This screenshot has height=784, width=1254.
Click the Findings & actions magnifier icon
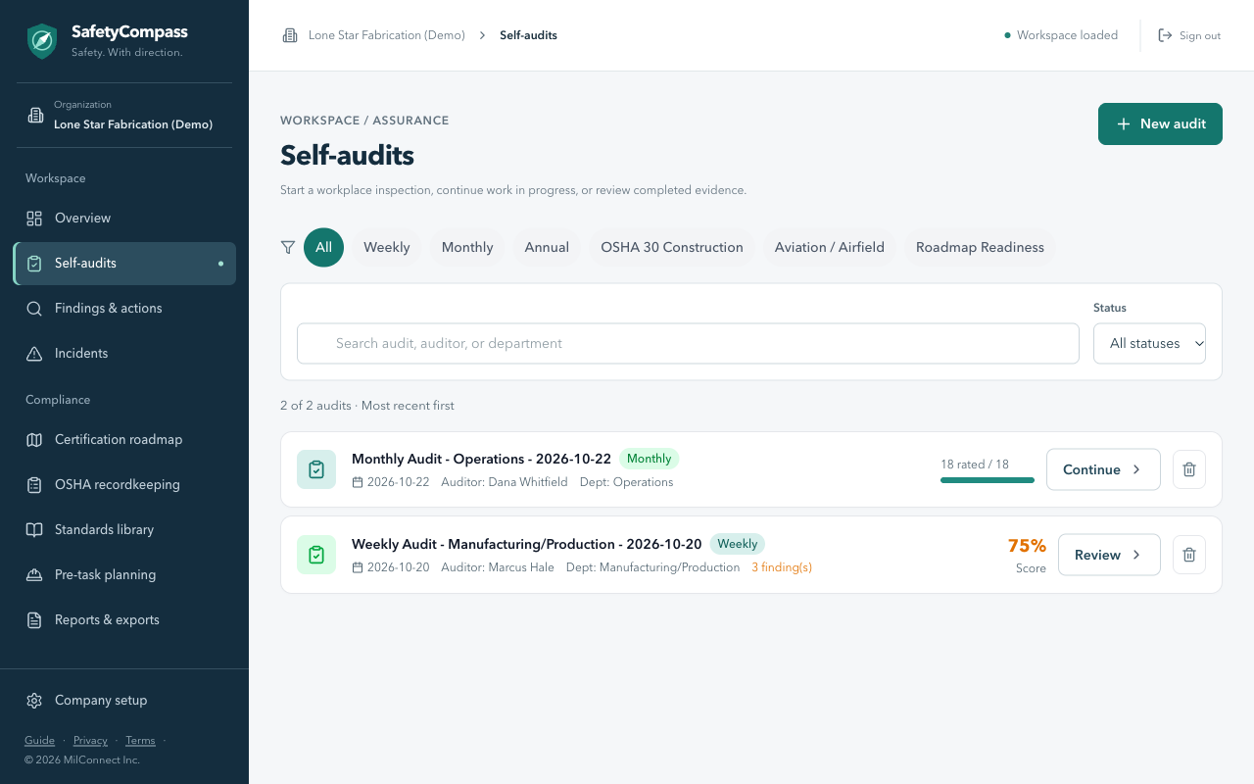[34, 309]
